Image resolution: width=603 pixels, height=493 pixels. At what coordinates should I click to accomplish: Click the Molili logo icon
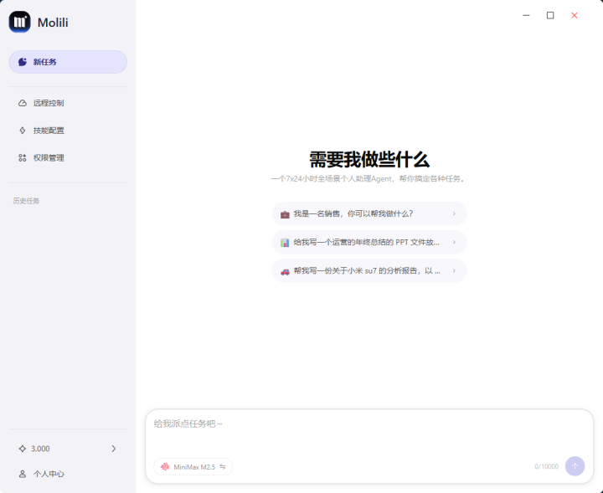click(19, 22)
